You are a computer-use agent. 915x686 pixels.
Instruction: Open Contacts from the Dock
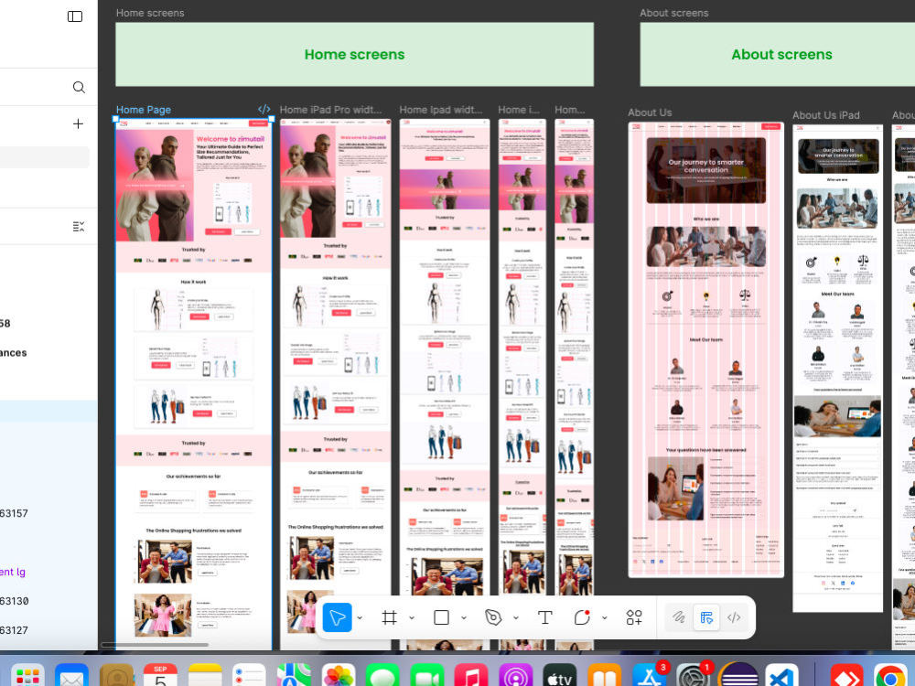117,677
